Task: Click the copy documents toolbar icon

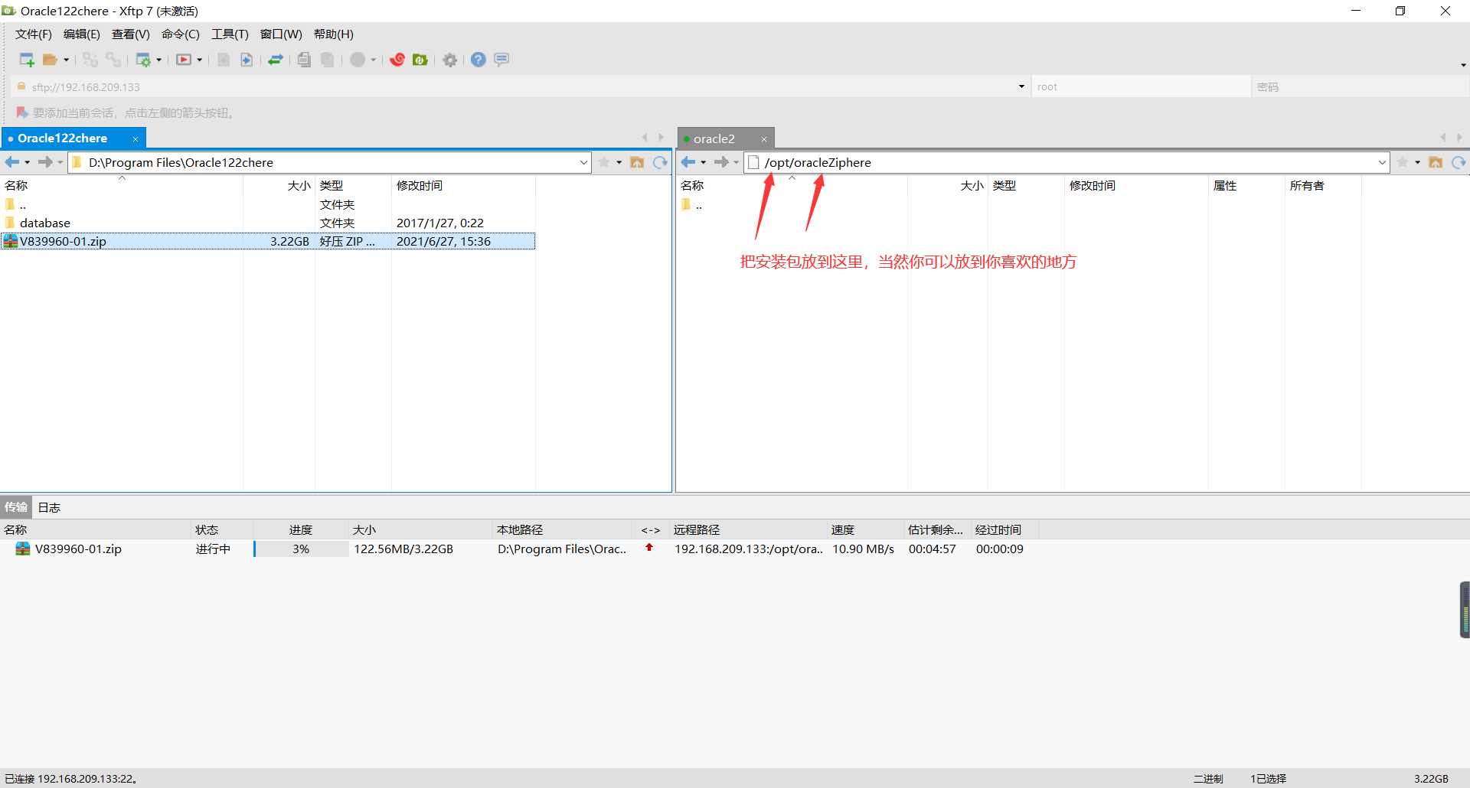Action: [x=304, y=60]
